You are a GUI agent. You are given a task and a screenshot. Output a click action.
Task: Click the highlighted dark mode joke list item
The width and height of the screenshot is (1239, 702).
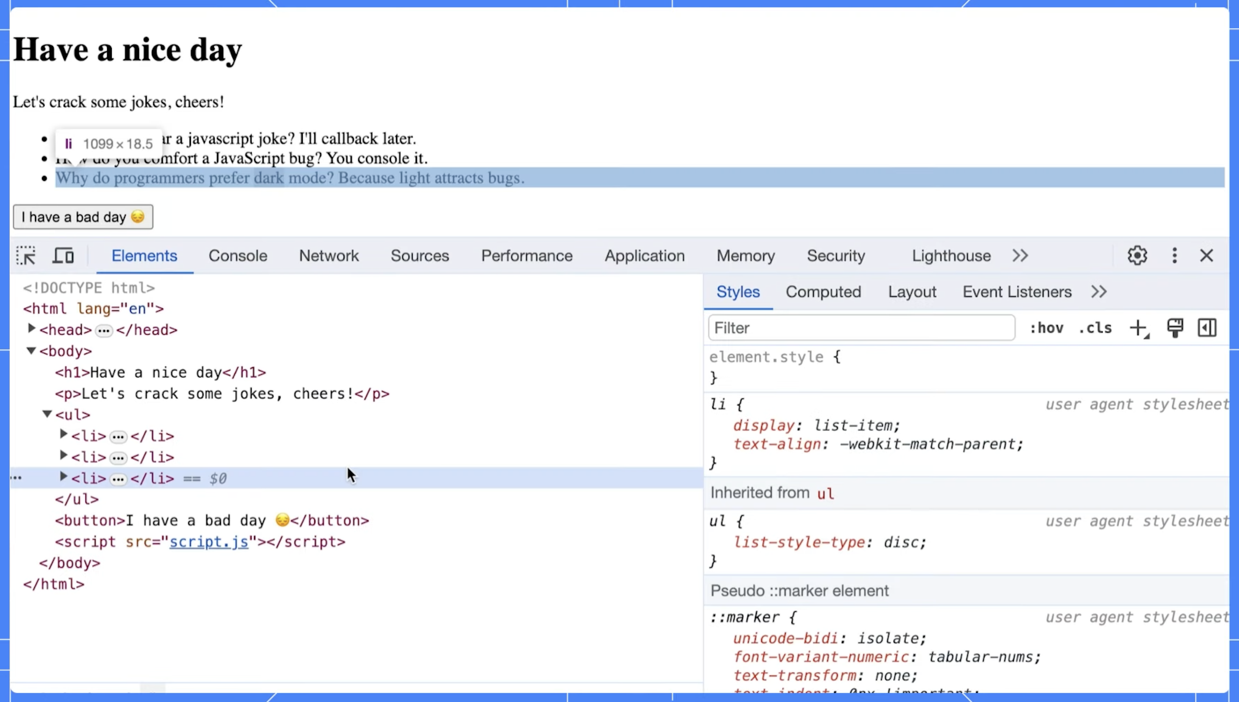(640, 178)
